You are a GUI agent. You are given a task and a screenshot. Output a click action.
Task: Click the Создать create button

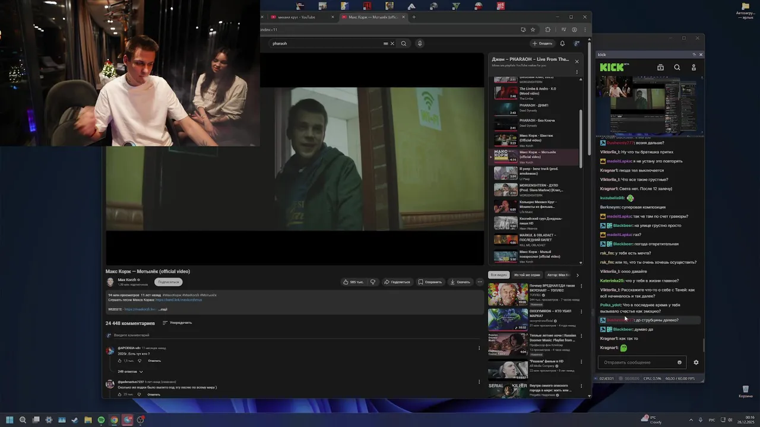point(542,43)
